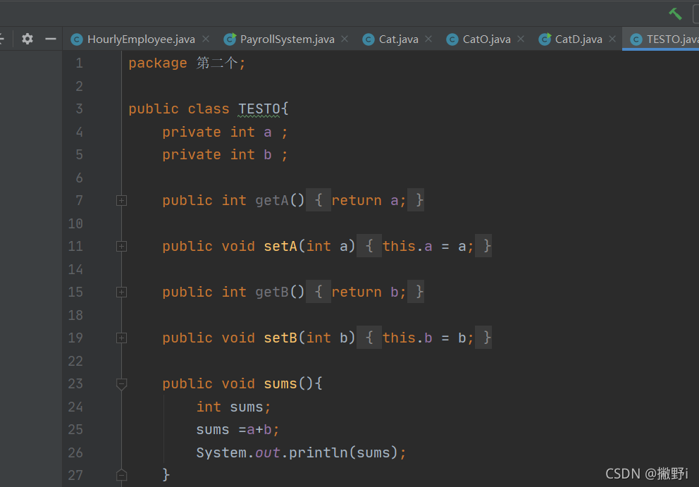The height and width of the screenshot is (487, 699).
Task: Click the HourlyEmployee.java class file icon
Action: coord(77,39)
